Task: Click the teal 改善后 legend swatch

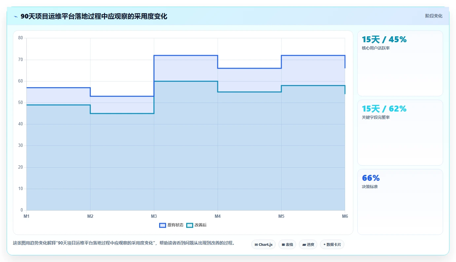Action: pos(190,225)
